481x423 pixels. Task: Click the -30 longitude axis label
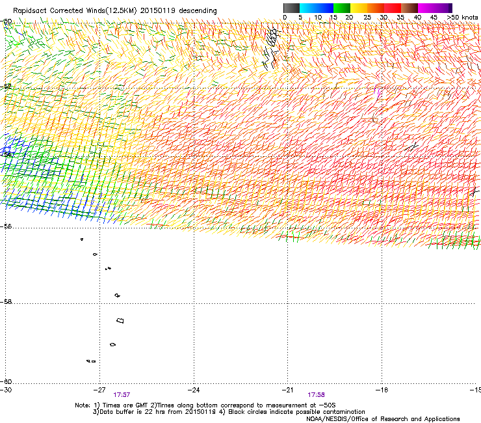(6, 390)
